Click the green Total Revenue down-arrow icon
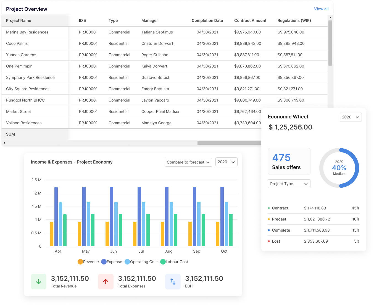This screenshot has width=374, height=306. 39,282
